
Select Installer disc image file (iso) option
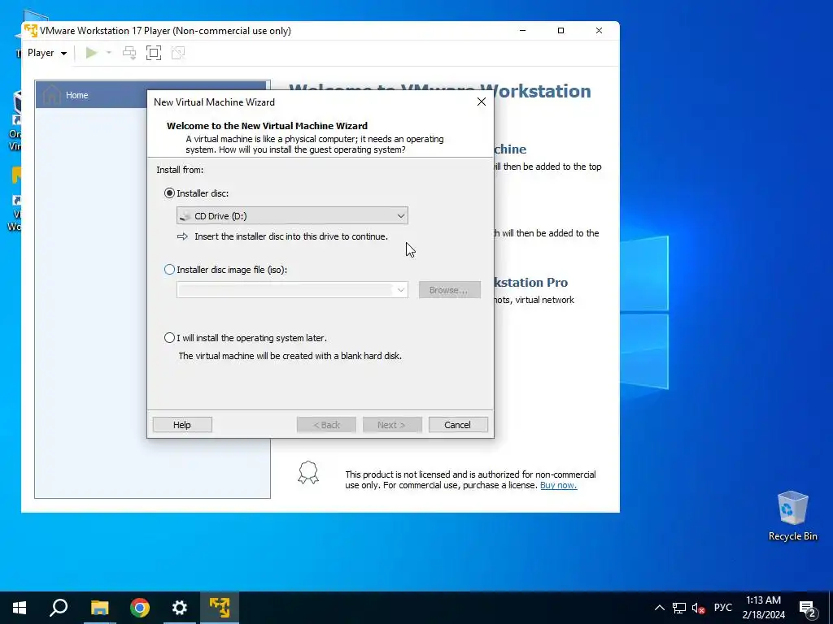169,270
